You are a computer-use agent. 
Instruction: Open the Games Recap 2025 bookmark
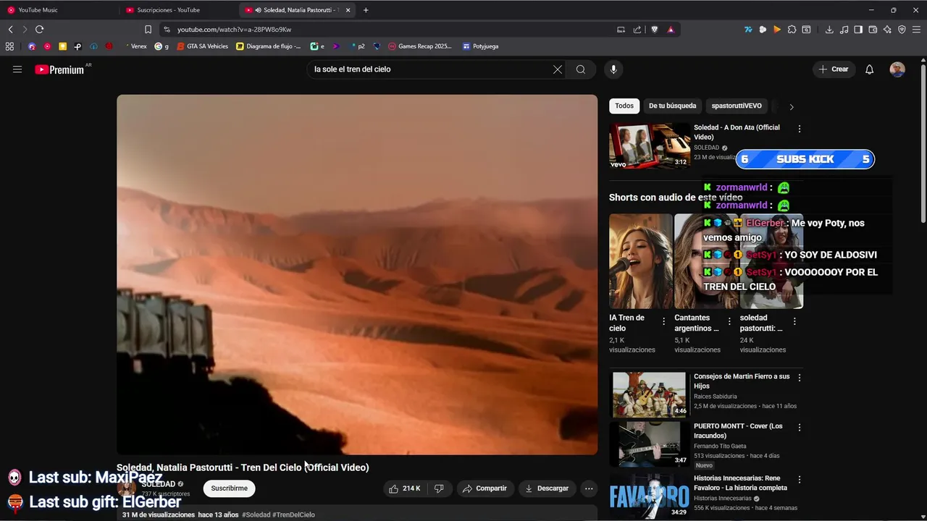coord(419,46)
